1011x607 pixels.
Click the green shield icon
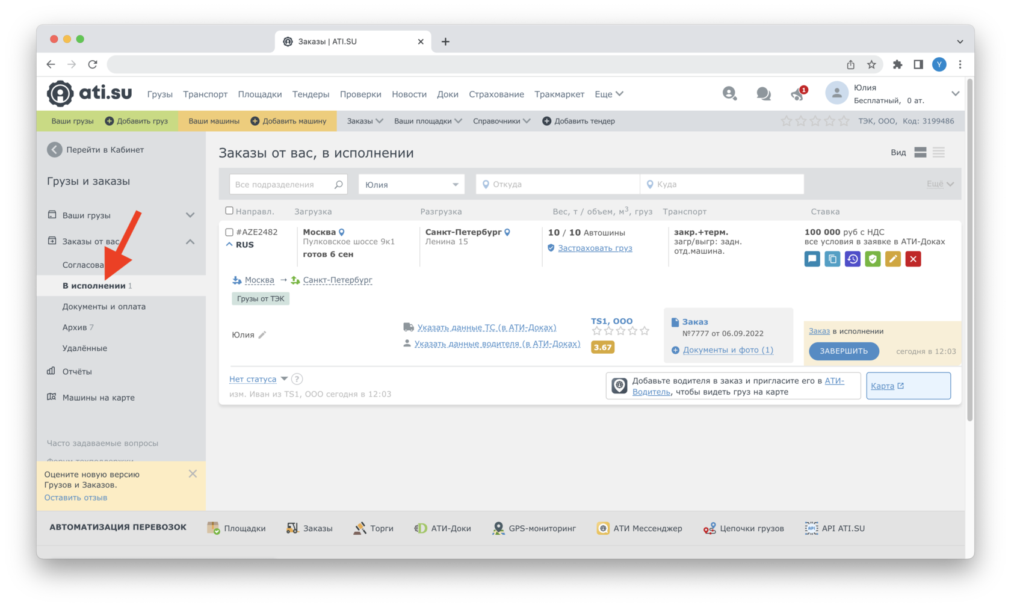point(873,259)
